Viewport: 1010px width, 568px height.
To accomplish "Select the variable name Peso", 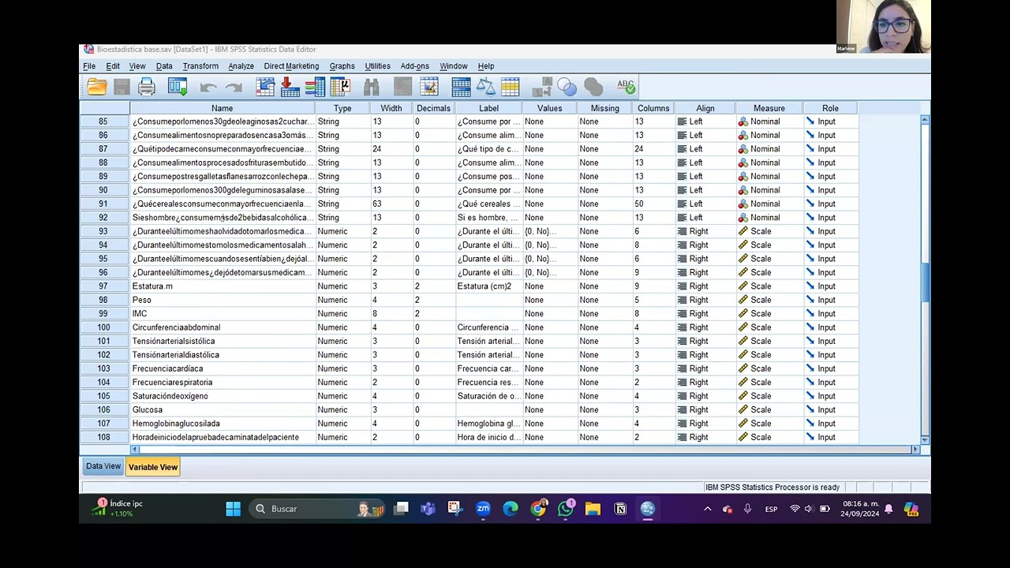I will [x=141, y=300].
